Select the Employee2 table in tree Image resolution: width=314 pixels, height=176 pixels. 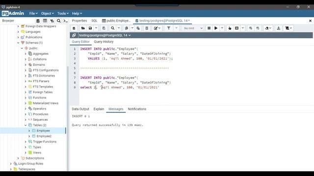click(x=44, y=136)
